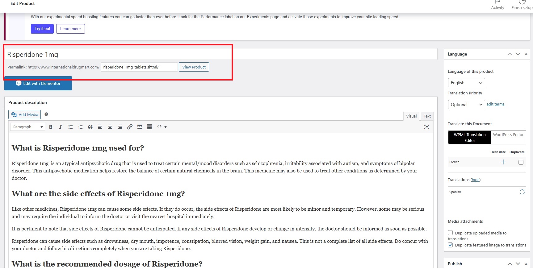Add French translation with plus icon
The image size is (533, 269).
pyautogui.click(x=503, y=162)
